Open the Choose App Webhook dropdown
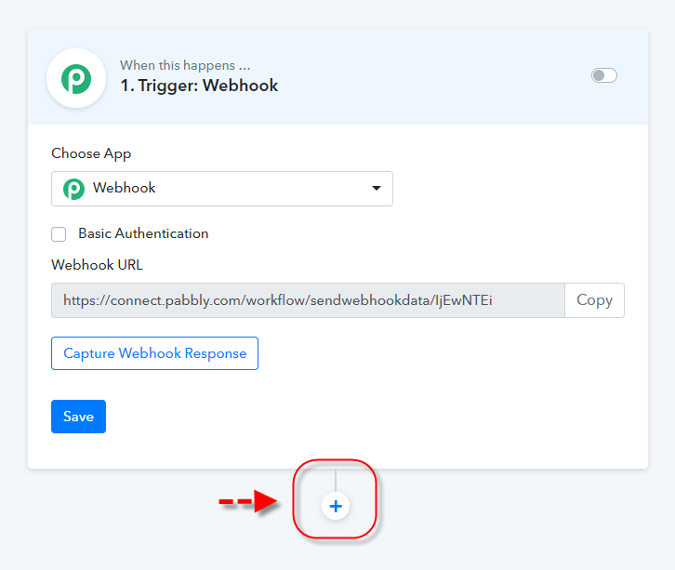Viewport: 675px width, 570px height. (x=221, y=189)
